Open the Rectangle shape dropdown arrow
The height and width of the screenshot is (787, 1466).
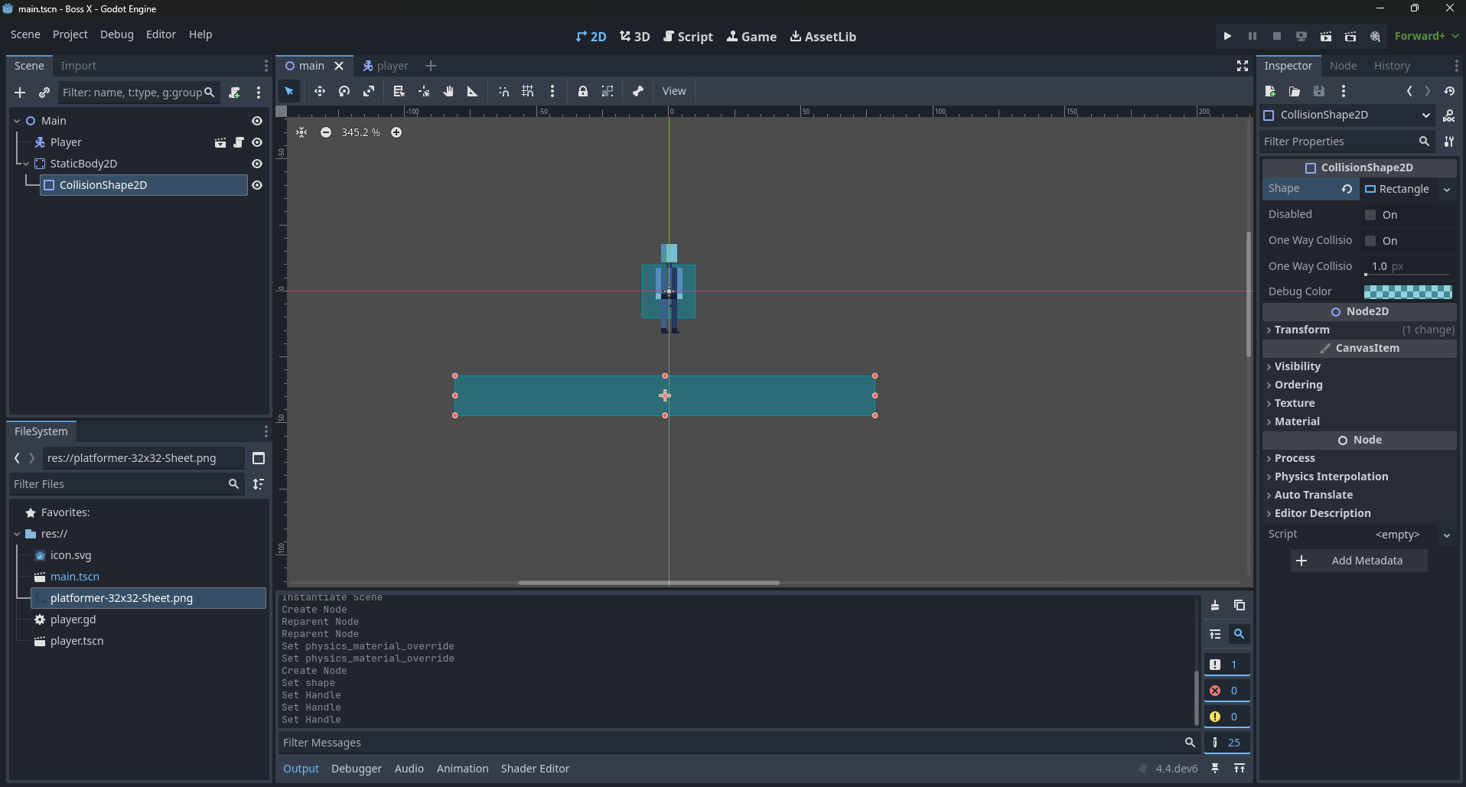click(1447, 190)
